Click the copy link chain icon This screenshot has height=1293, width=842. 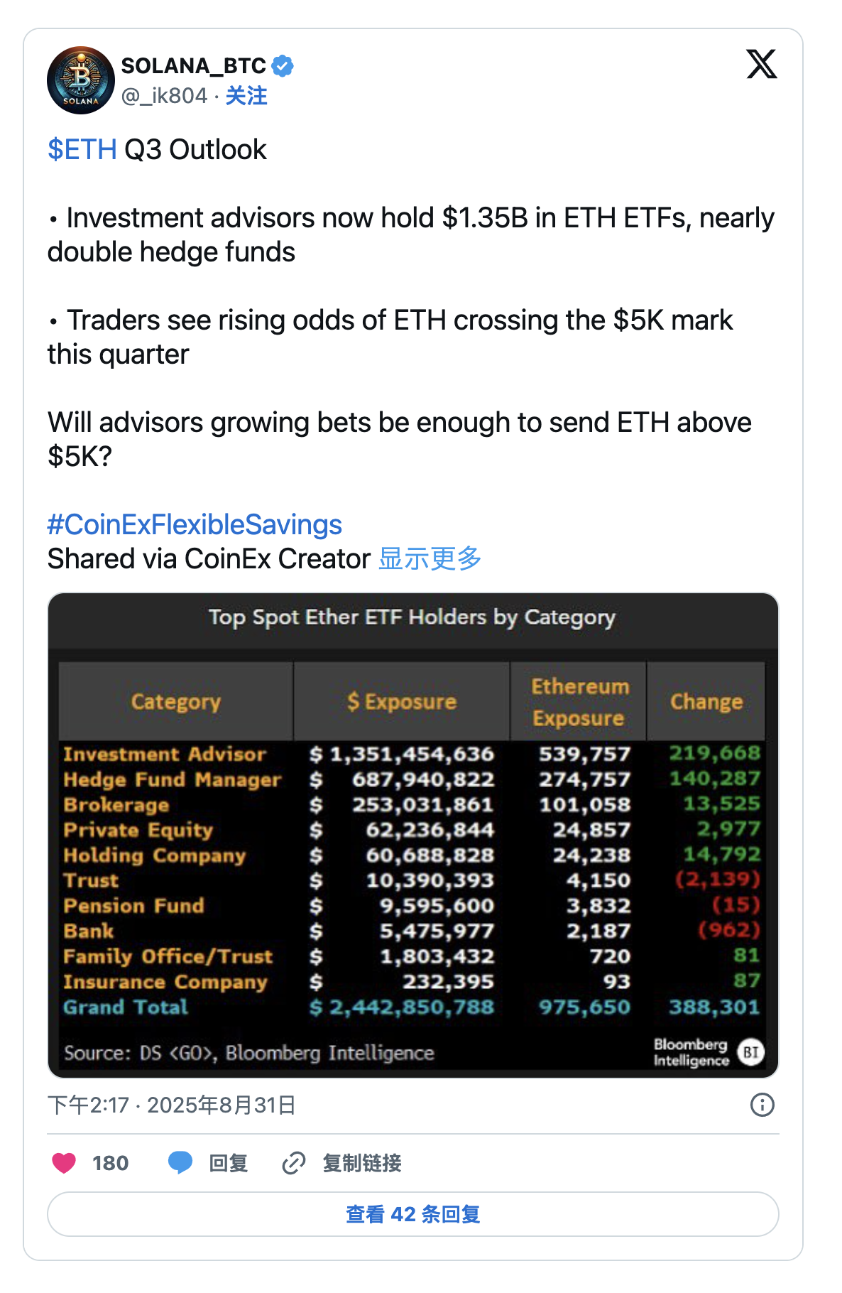293,1163
